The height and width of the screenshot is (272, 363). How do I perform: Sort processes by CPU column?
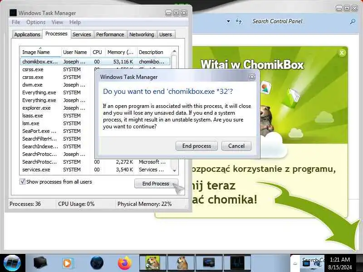pos(98,52)
